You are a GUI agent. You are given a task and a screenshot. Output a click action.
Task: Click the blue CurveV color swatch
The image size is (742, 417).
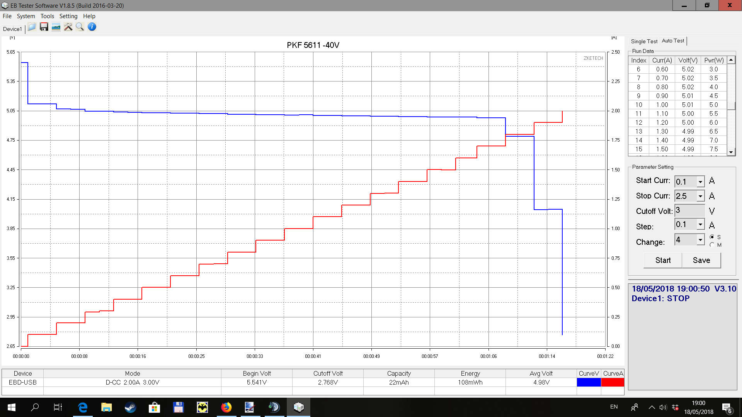[589, 382]
